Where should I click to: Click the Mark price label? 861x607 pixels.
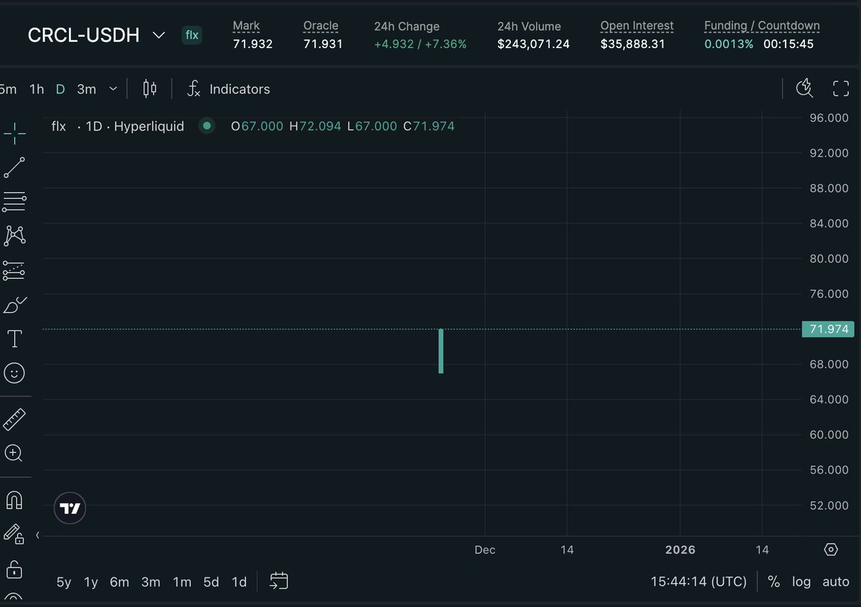(246, 26)
